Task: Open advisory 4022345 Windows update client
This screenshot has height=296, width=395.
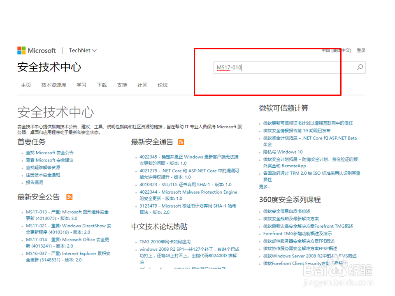Action: (x=189, y=160)
